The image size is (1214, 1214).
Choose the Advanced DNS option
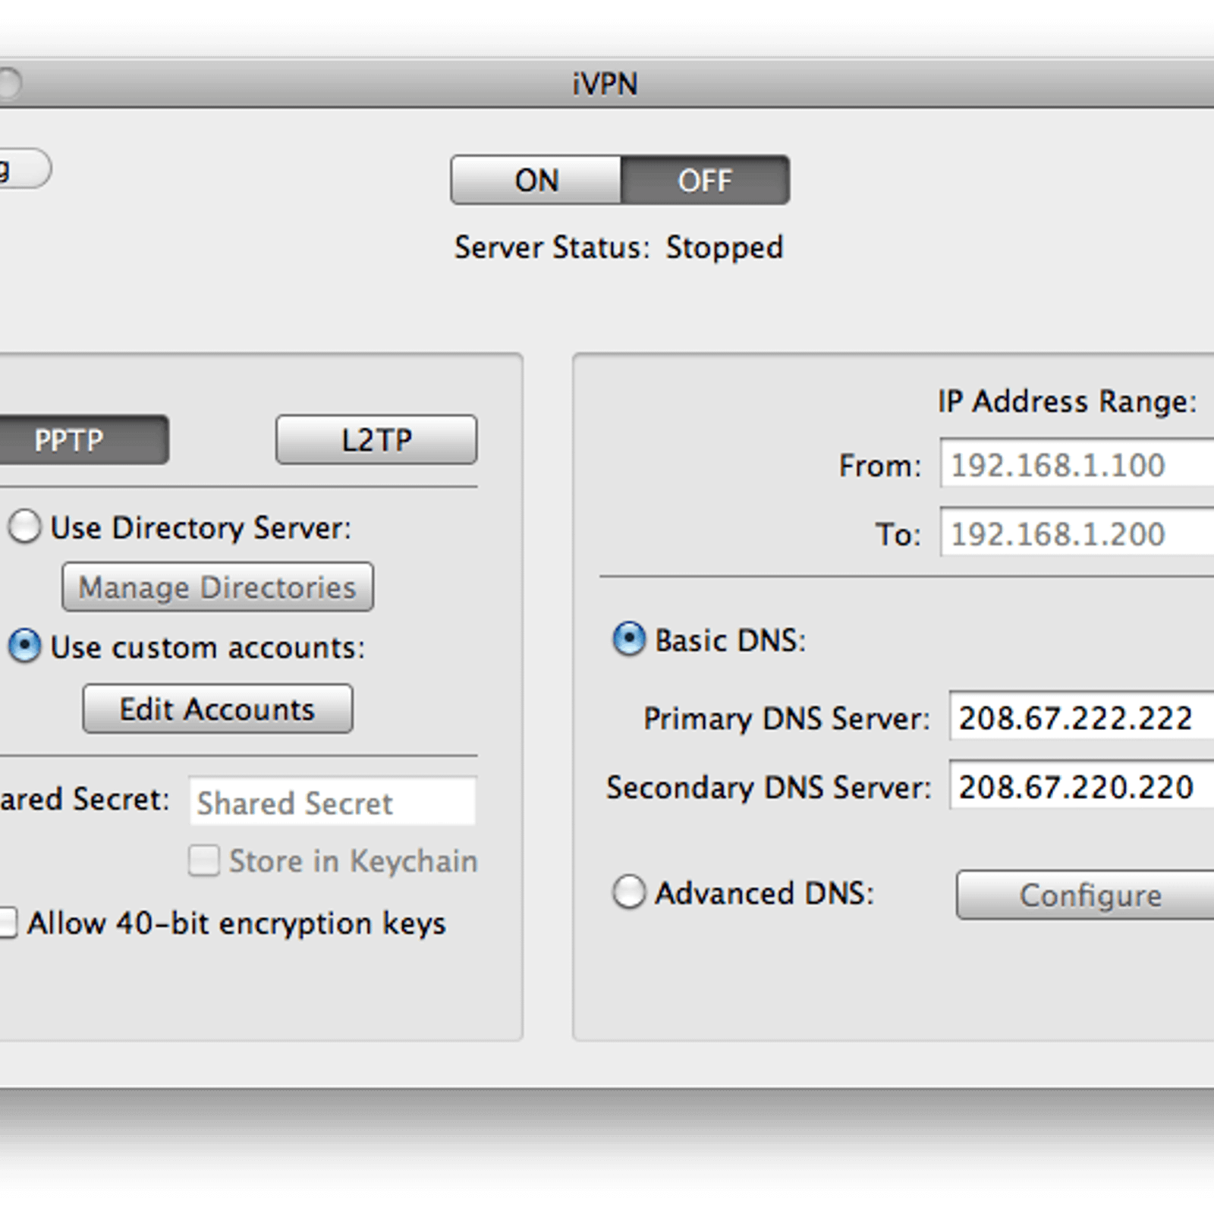coord(629,892)
